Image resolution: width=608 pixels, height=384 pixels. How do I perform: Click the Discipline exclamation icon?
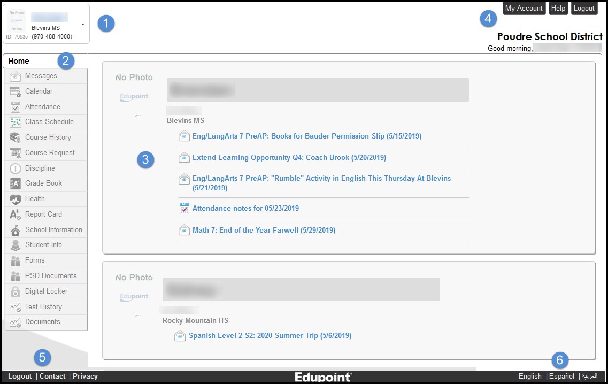click(15, 168)
